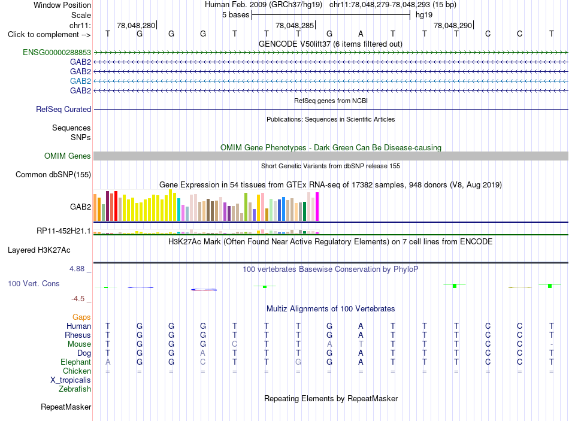This screenshot has width=569, height=421.
Task: Click the OMIM Gene Phenotypes green title
Action: tap(331, 148)
